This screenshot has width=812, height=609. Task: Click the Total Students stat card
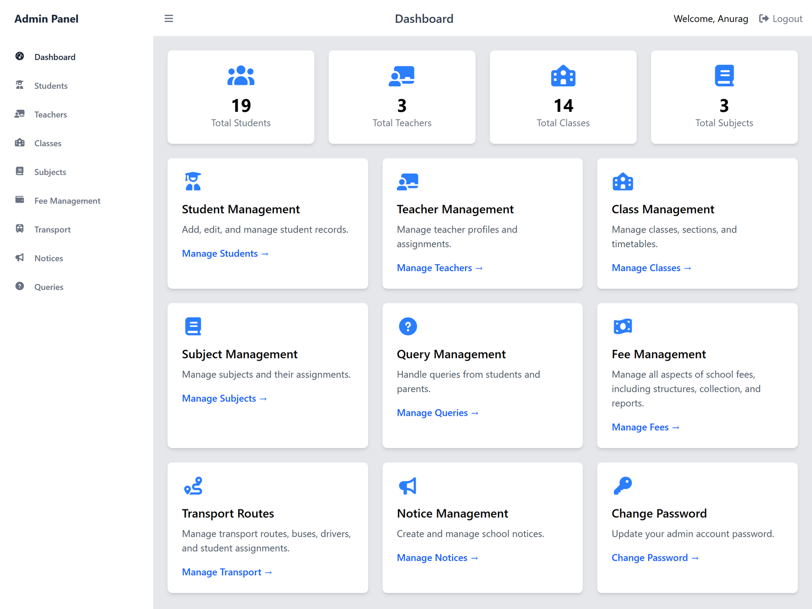pyautogui.click(x=241, y=97)
